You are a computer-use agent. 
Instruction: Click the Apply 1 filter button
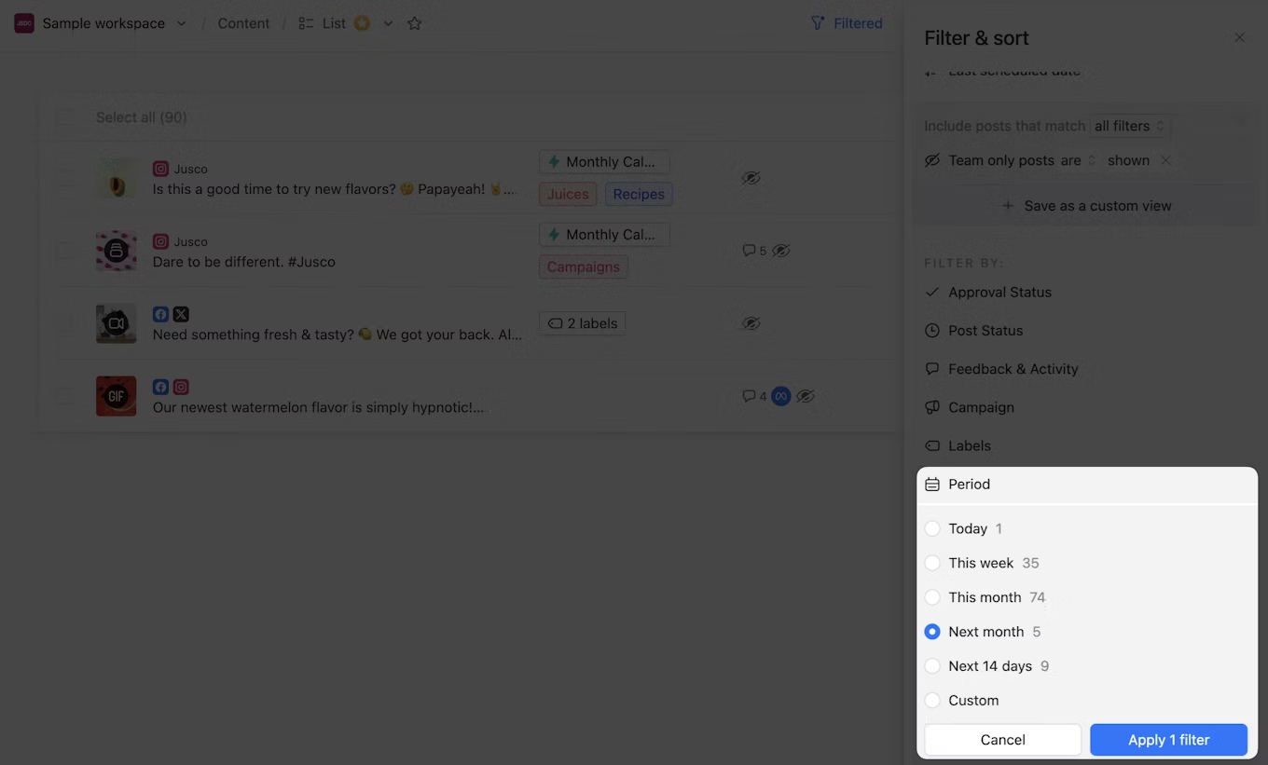pos(1168,740)
